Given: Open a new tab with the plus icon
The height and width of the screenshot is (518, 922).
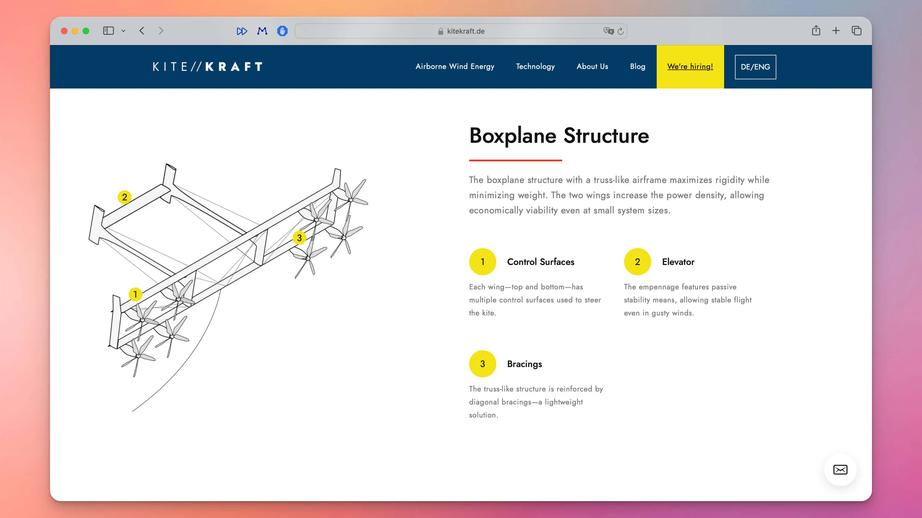Looking at the screenshot, I should tap(836, 31).
